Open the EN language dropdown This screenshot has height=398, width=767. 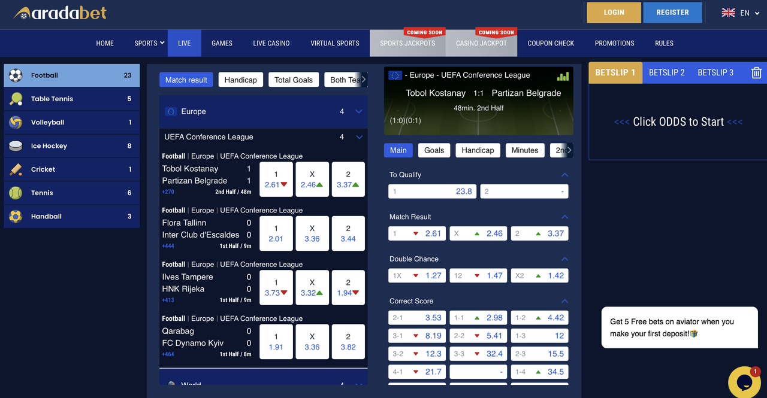tap(750, 13)
